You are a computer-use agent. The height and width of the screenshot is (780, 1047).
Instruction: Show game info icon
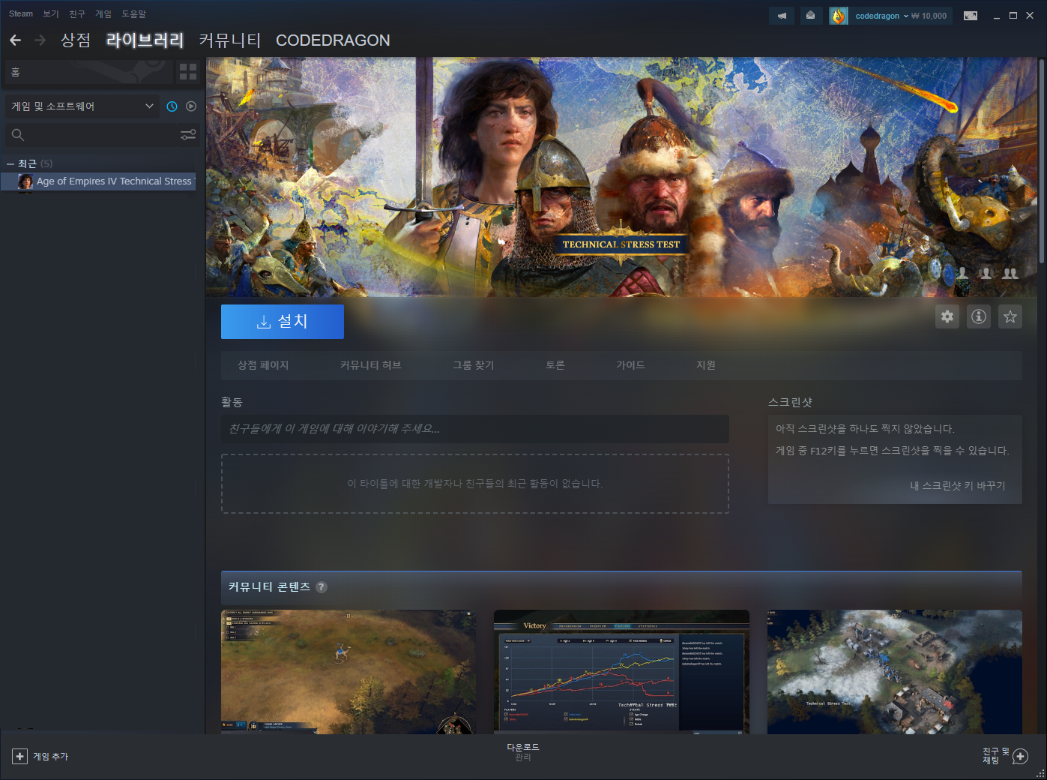click(x=979, y=316)
